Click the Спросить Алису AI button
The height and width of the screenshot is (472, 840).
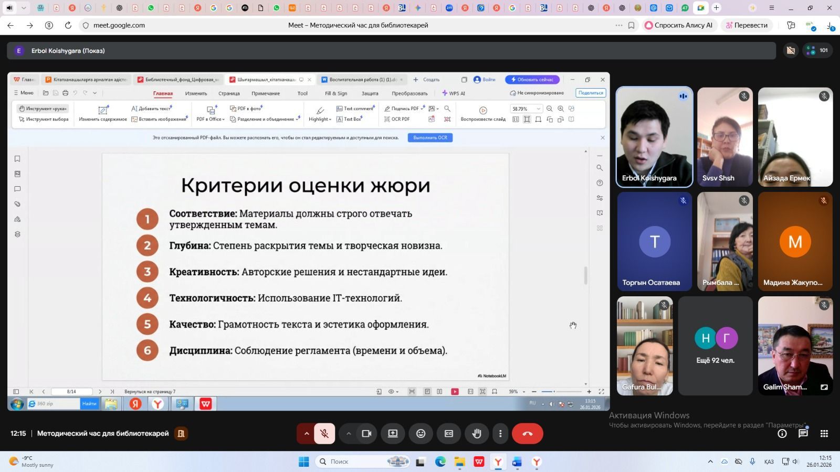(x=678, y=25)
